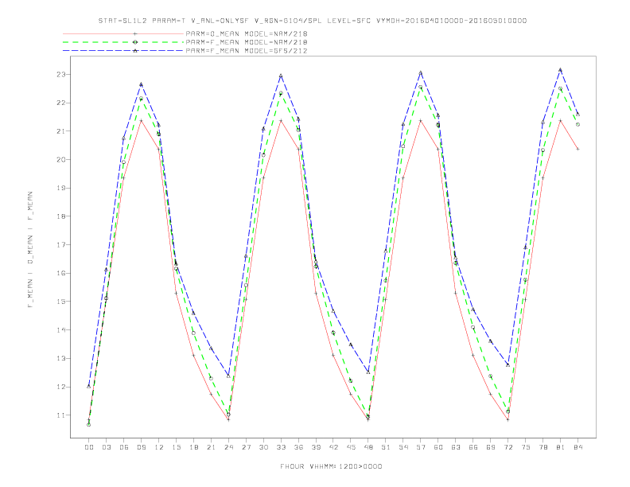630x487 pixels.
Task: Select legend entry PARM=F_MEAN MODEL=NAM/218
Action: (247, 42)
